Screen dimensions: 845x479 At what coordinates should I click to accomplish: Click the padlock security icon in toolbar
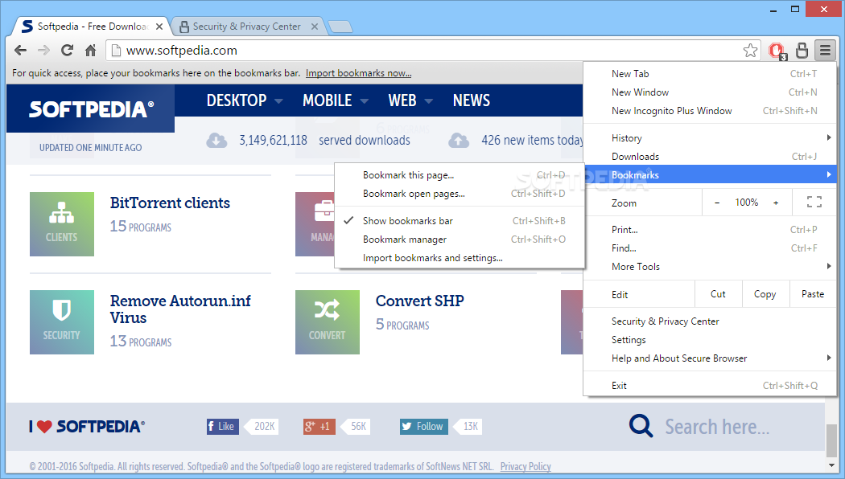[802, 50]
